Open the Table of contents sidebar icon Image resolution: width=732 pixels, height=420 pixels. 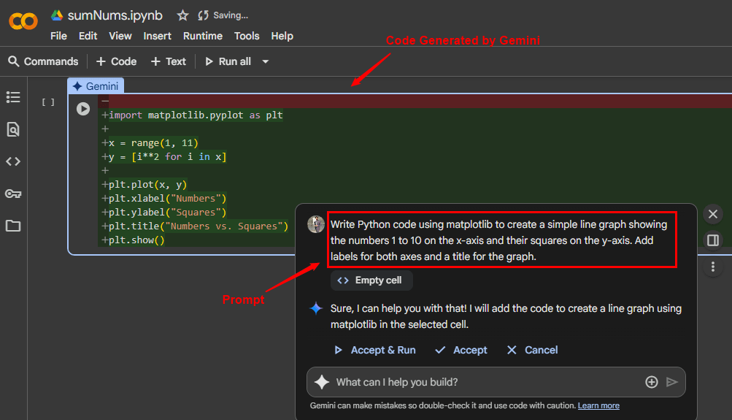[13, 97]
